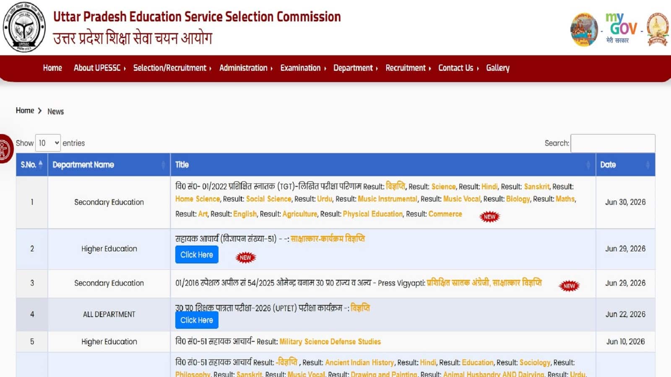
Task: Open the Agriculture result link
Action: pyautogui.click(x=300, y=214)
